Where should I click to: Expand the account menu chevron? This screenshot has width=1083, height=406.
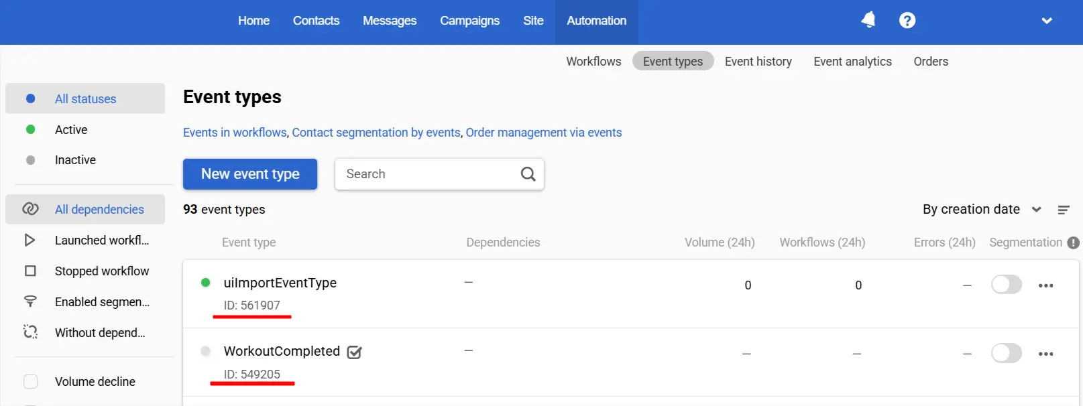(x=1046, y=21)
